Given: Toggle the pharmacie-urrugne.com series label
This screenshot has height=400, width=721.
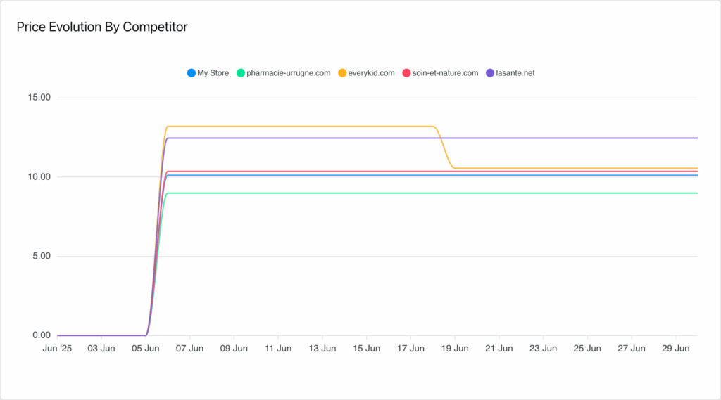Looking at the screenshot, I should [288, 73].
